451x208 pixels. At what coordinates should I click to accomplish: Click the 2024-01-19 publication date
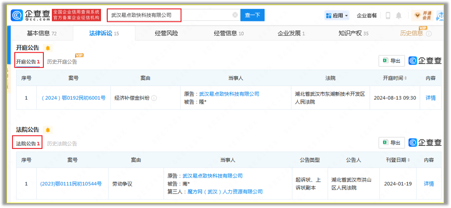[398, 183]
